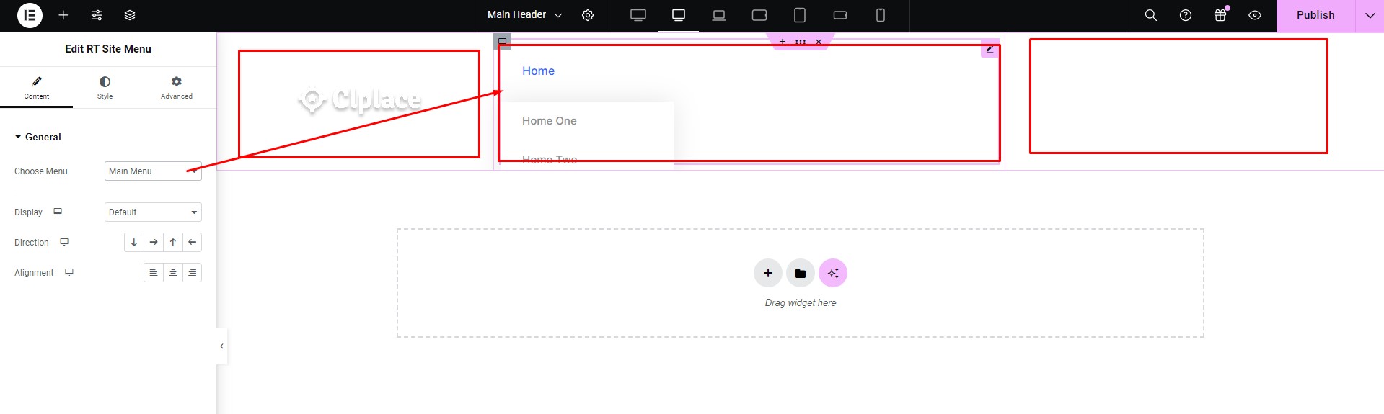
Task: Click the Add Element plus icon
Action: coord(63,15)
